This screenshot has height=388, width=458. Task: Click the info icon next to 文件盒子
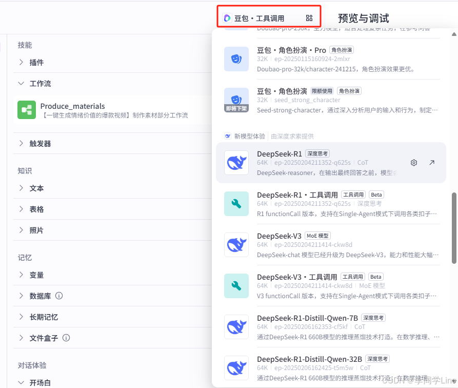coord(66,338)
